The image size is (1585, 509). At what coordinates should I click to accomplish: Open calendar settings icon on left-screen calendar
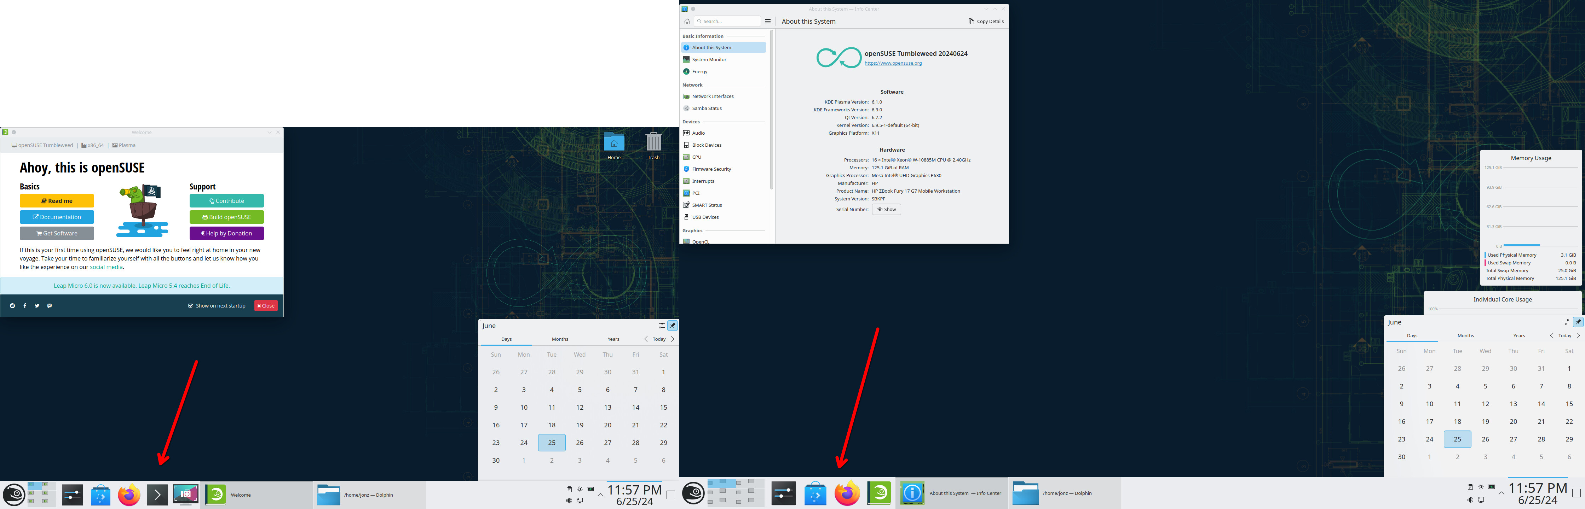click(x=662, y=326)
